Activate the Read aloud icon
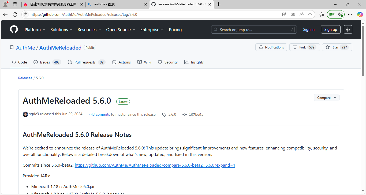Image resolution: width=366 pixels, height=195 pixels. point(301,14)
